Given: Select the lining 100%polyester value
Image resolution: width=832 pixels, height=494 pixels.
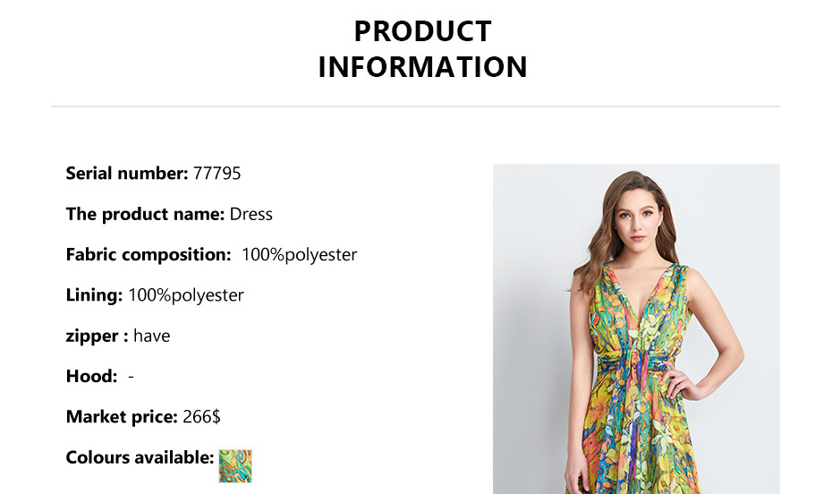Looking at the screenshot, I should click(186, 294).
